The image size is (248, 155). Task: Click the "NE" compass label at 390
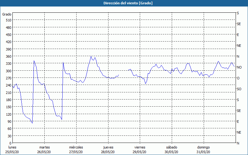point(239,46)
